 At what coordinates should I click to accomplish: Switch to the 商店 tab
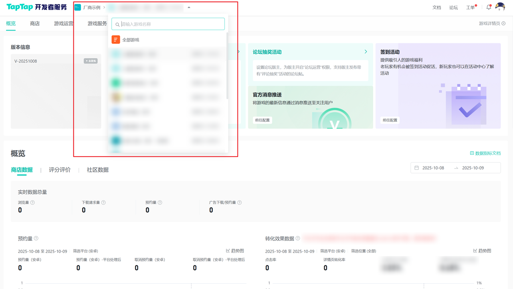(35, 24)
